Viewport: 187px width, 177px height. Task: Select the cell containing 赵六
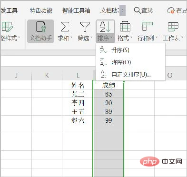[x=78, y=120]
